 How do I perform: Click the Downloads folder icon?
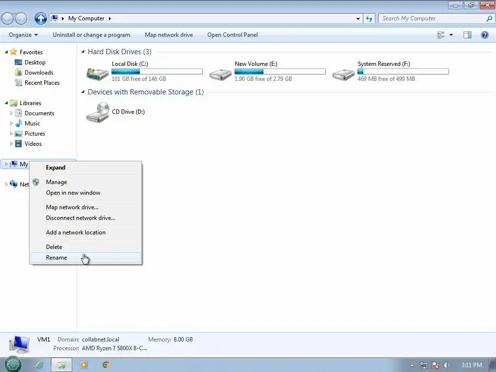tap(18, 73)
